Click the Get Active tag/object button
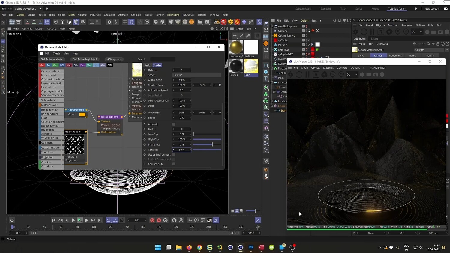Viewport: 450px width, 253px height. (x=85, y=59)
